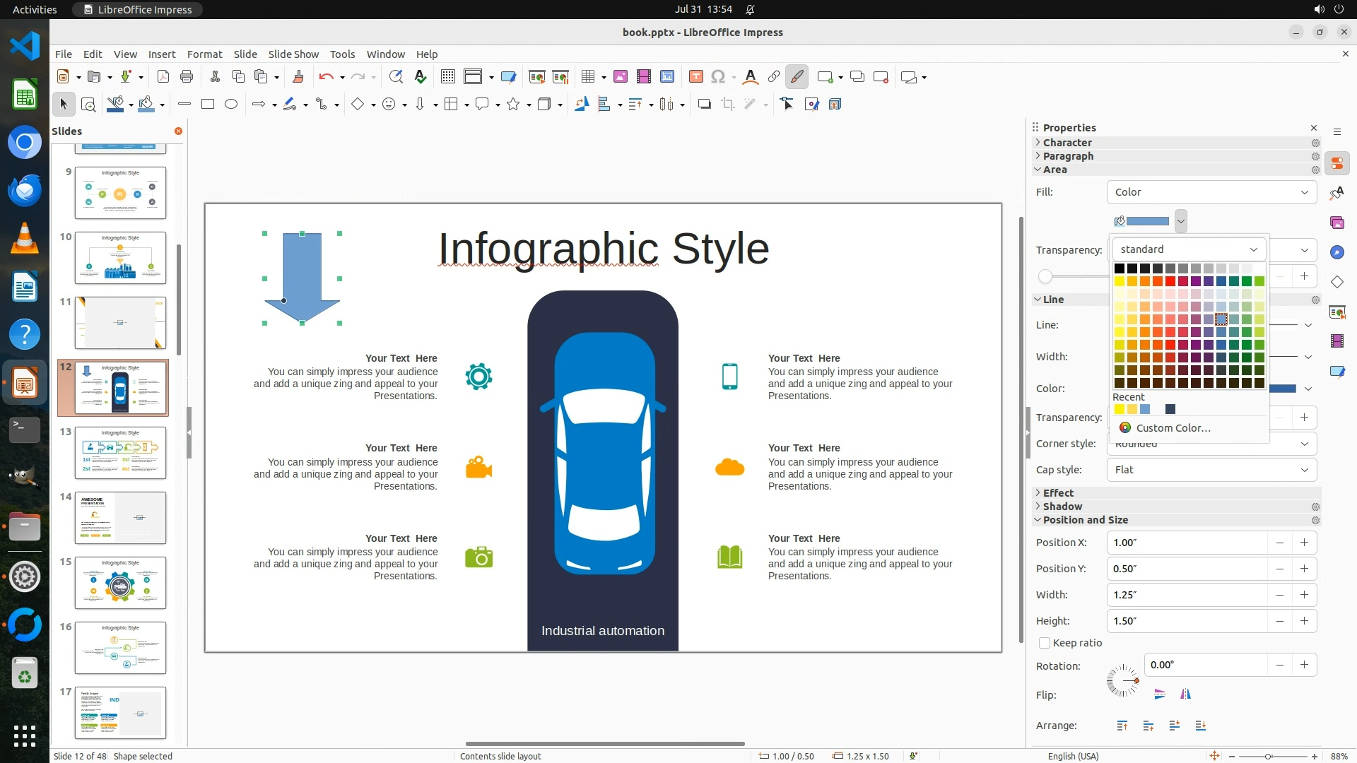Click the Bring to Front arrange icon
1357x763 pixels.
[1122, 726]
